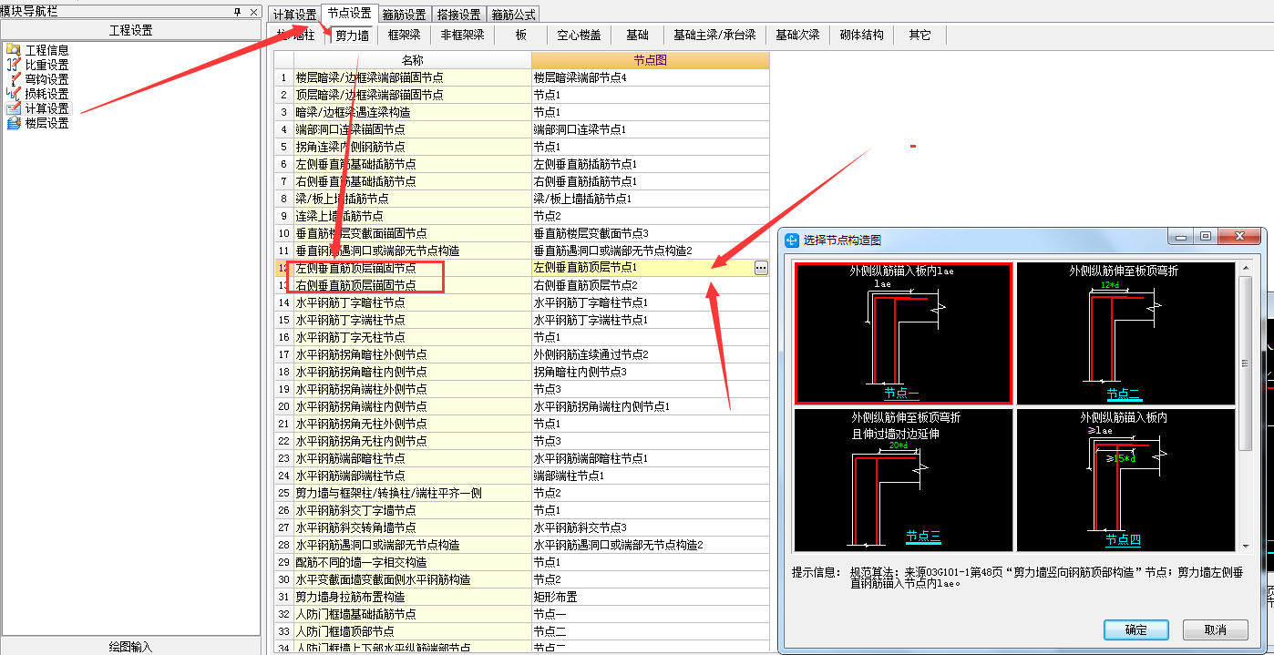This screenshot has width=1274, height=655.
Task: Choose 节点二 thumbnail in dialog
Action: pyautogui.click(x=1125, y=333)
